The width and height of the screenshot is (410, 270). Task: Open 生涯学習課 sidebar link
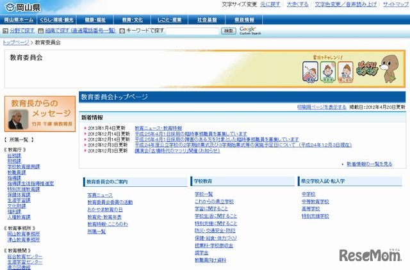click(19, 200)
